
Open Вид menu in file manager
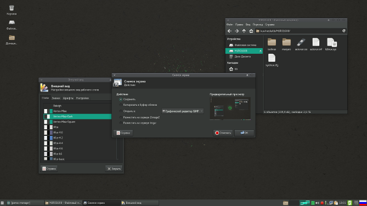[248, 25]
